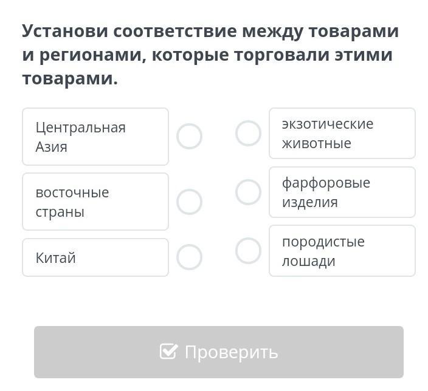The height and width of the screenshot is (391, 428).
Task: Click the word этими in the heading
Action: [362, 55]
